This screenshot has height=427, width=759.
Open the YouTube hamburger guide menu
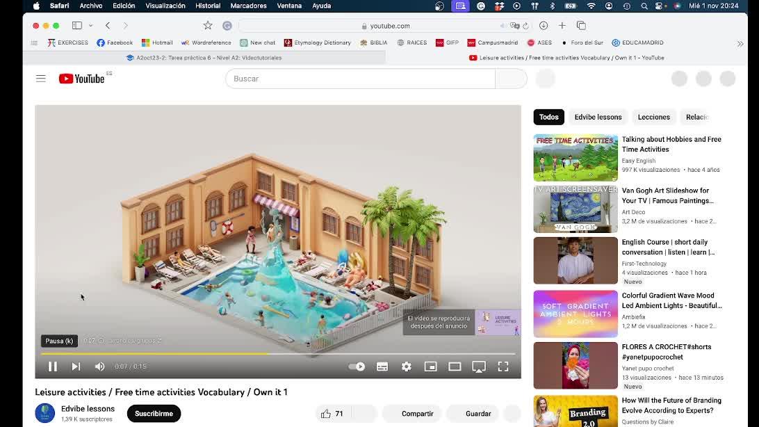coord(40,79)
